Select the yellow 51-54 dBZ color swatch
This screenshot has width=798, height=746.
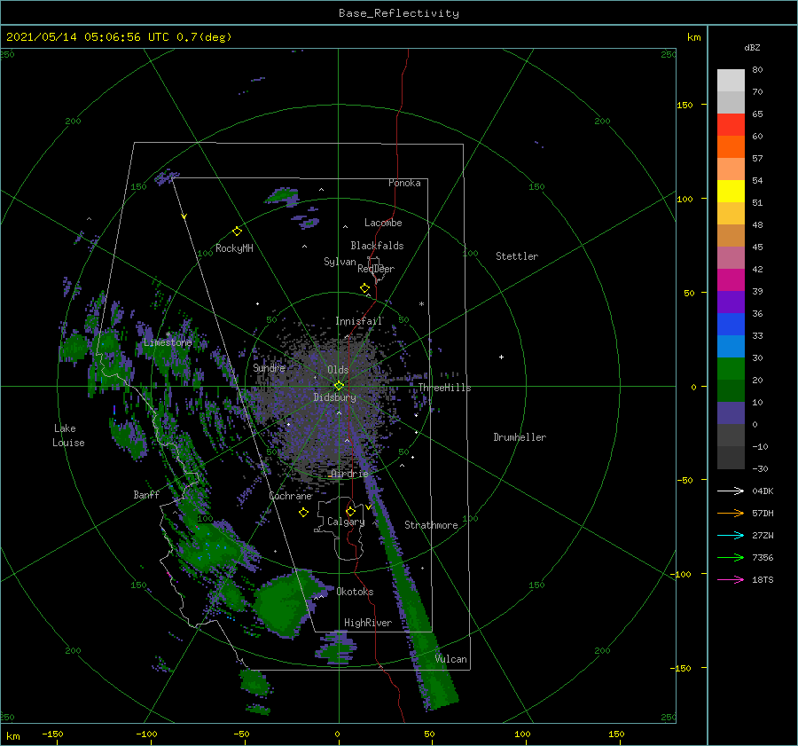coord(731,191)
